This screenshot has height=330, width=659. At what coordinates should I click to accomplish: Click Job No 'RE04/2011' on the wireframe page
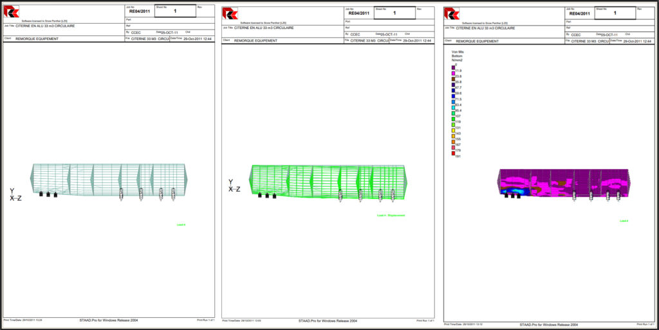[x=140, y=12]
